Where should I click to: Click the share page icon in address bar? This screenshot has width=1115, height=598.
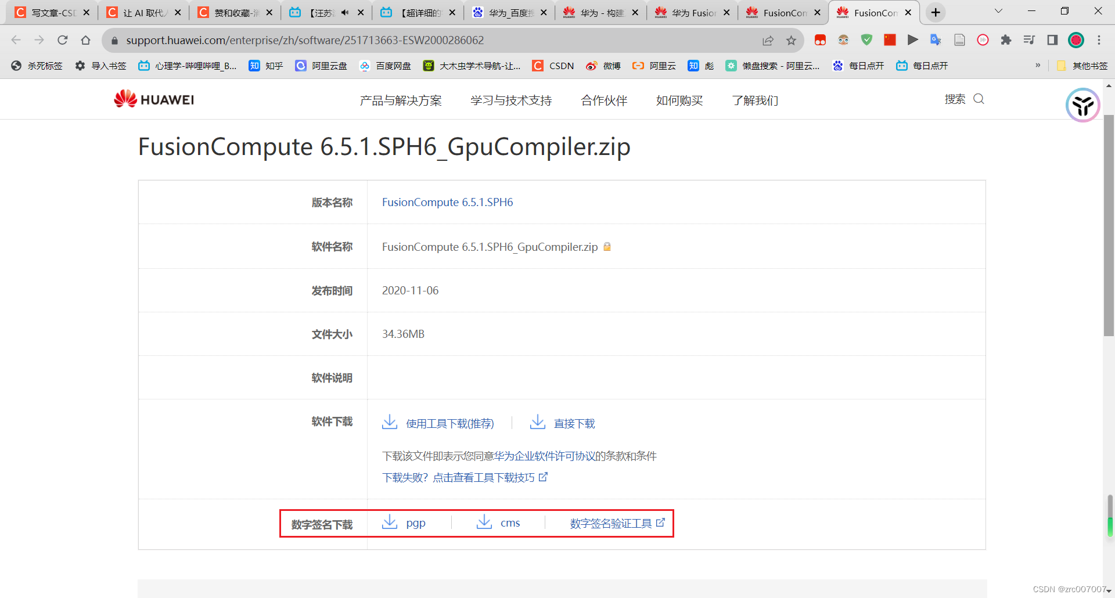[x=768, y=40]
